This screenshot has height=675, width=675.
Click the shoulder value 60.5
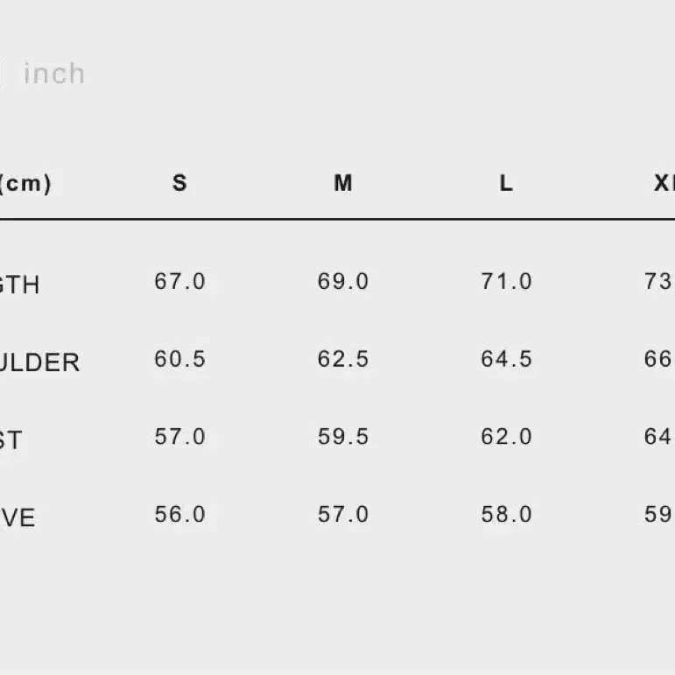[179, 360]
